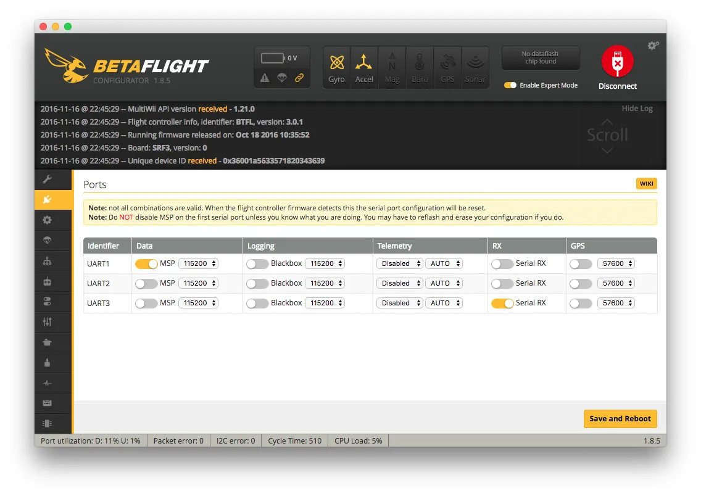Open UART3 GPS 57600 baud dropdown
Image resolution: width=701 pixels, height=496 pixels.
(x=616, y=304)
